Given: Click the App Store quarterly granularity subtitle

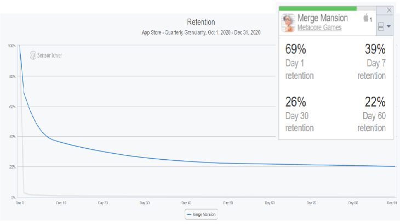Looking at the screenshot, I should (201, 33).
